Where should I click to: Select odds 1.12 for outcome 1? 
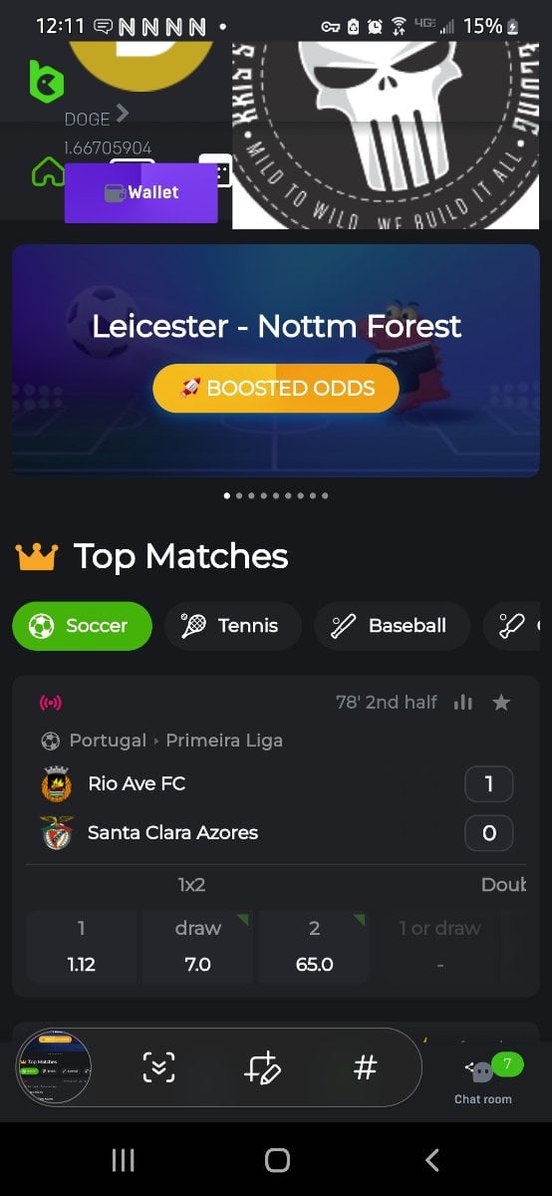point(81,946)
